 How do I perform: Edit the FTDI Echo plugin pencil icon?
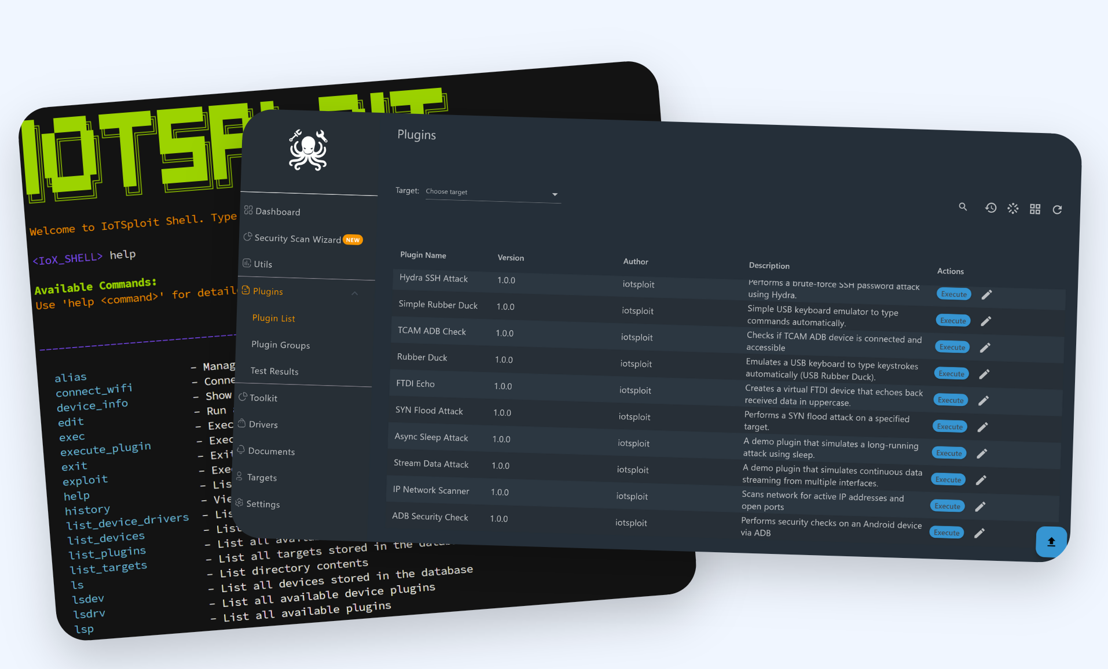pos(984,401)
